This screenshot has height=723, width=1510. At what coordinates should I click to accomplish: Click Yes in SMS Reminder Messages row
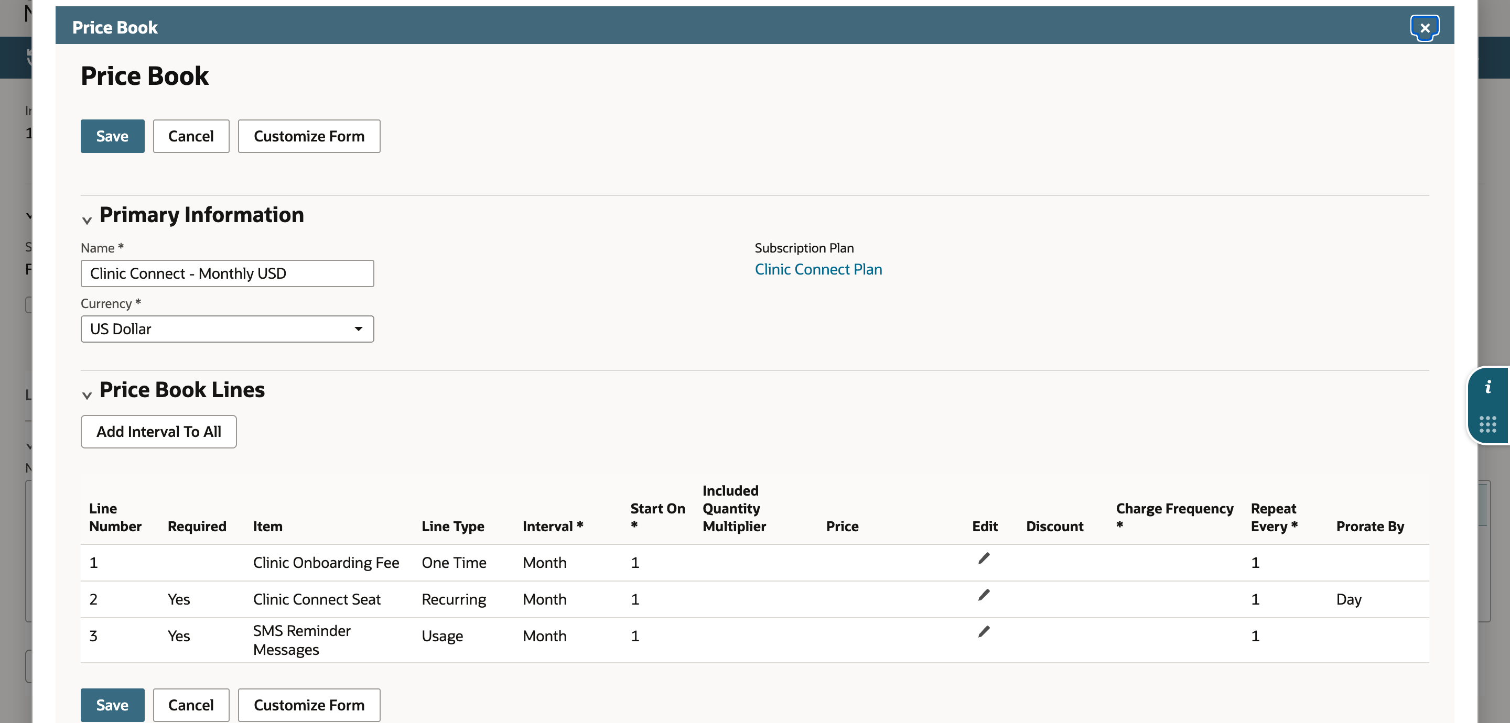point(179,636)
